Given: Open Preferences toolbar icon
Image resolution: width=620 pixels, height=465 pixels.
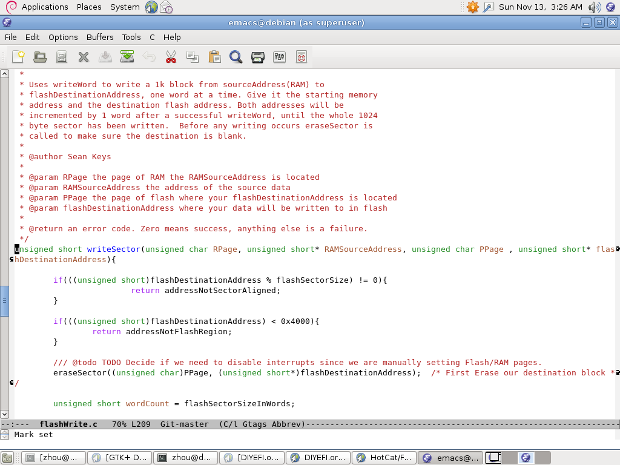Looking at the screenshot, I should [280, 57].
